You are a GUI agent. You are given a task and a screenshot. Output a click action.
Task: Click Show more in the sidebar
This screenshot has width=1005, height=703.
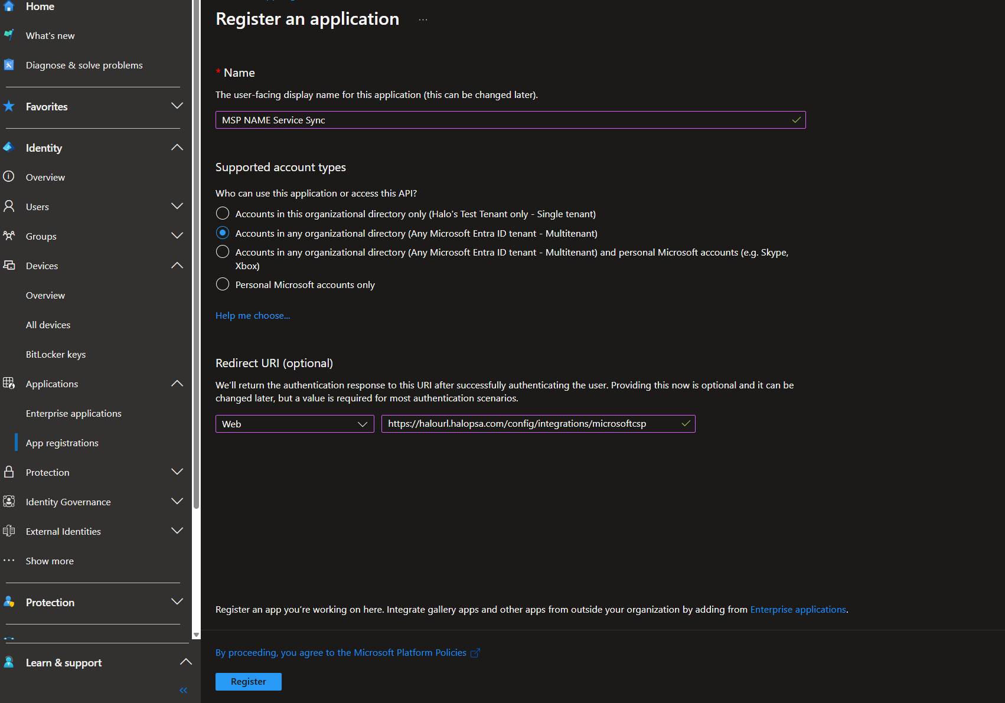pos(50,561)
